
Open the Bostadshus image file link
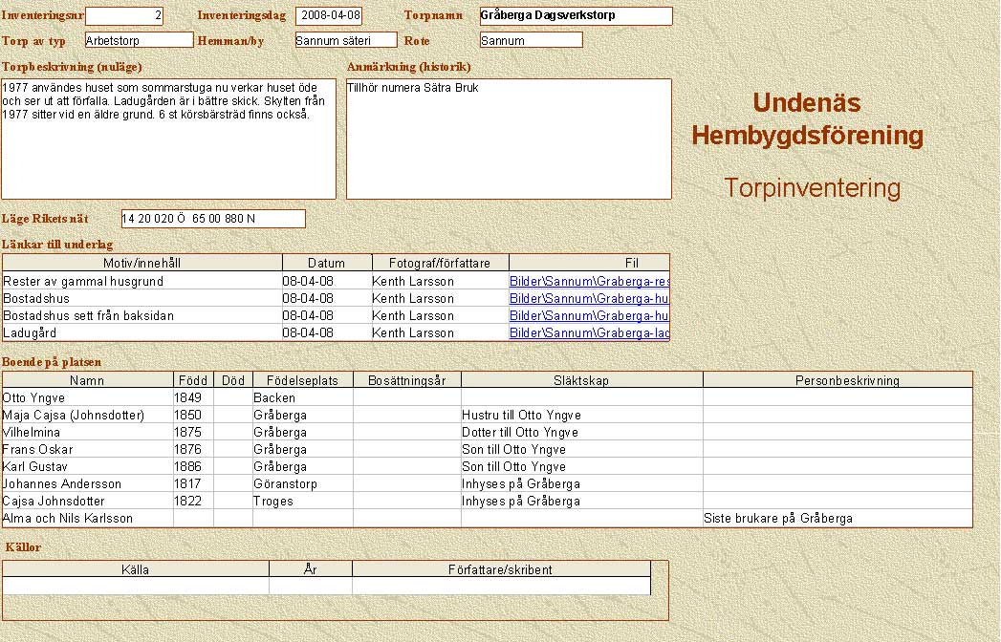pyautogui.click(x=588, y=299)
